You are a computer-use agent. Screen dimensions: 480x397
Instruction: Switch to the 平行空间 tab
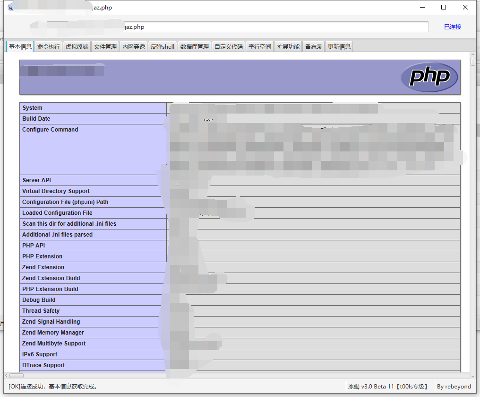click(x=259, y=46)
